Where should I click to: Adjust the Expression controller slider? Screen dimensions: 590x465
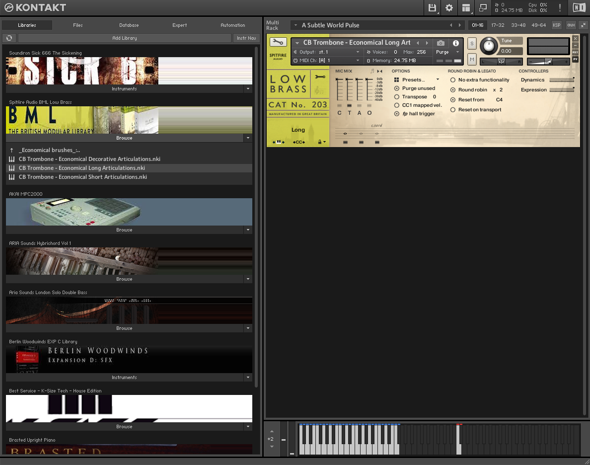coord(562,89)
